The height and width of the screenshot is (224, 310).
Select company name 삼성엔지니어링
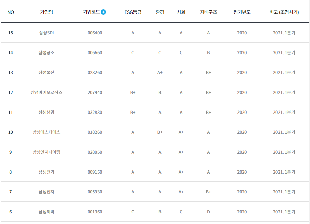pos(47,152)
